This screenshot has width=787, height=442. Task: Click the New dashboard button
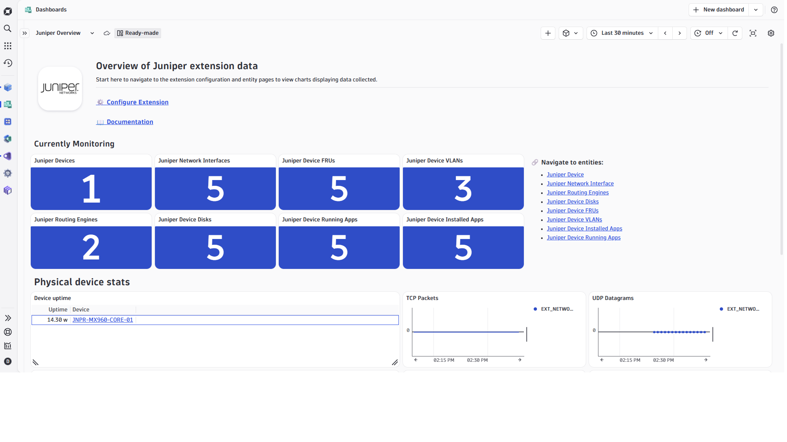(719, 10)
